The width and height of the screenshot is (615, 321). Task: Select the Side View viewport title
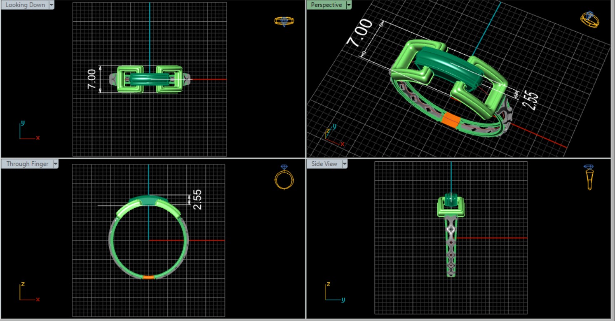point(324,164)
